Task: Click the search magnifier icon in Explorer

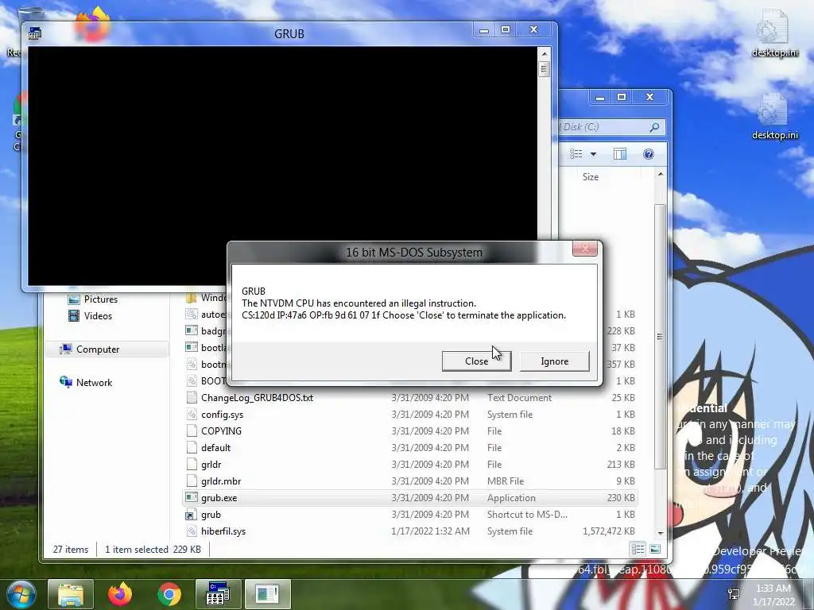Action: (655, 126)
